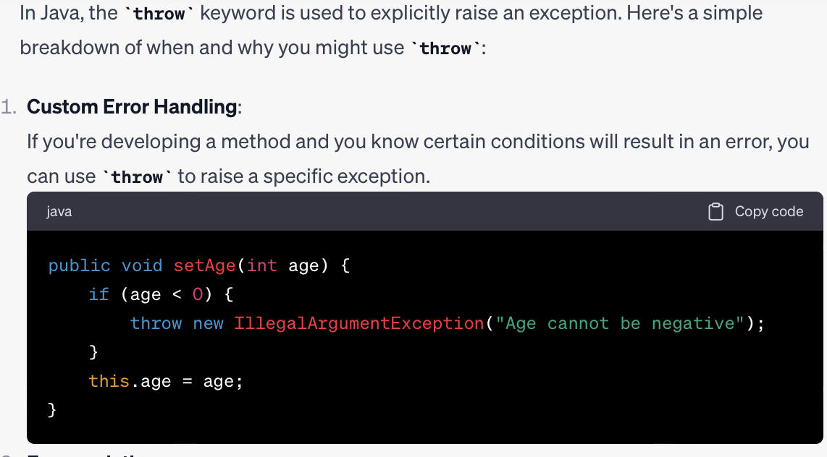827x457 pixels.
Task: Click the zero literal in the age condition
Action: [198, 294]
